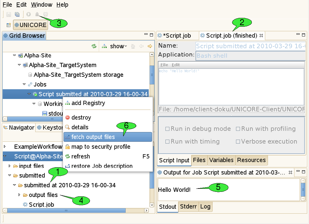Click the Open Perspective icon beside UNICORE

tap(9, 25)
